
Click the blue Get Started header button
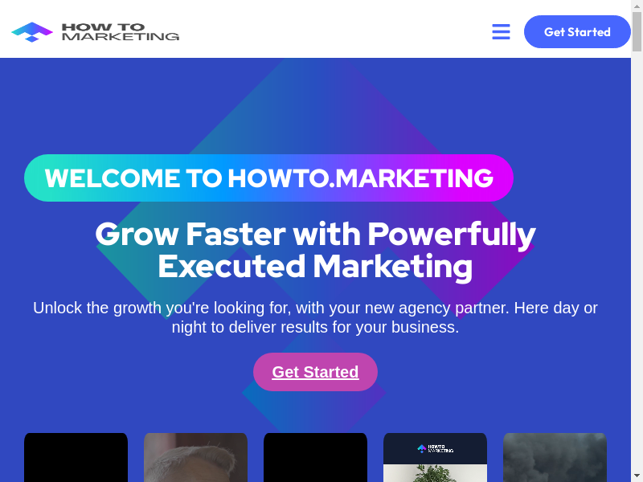pyautogui.click(x=577, y=31)
